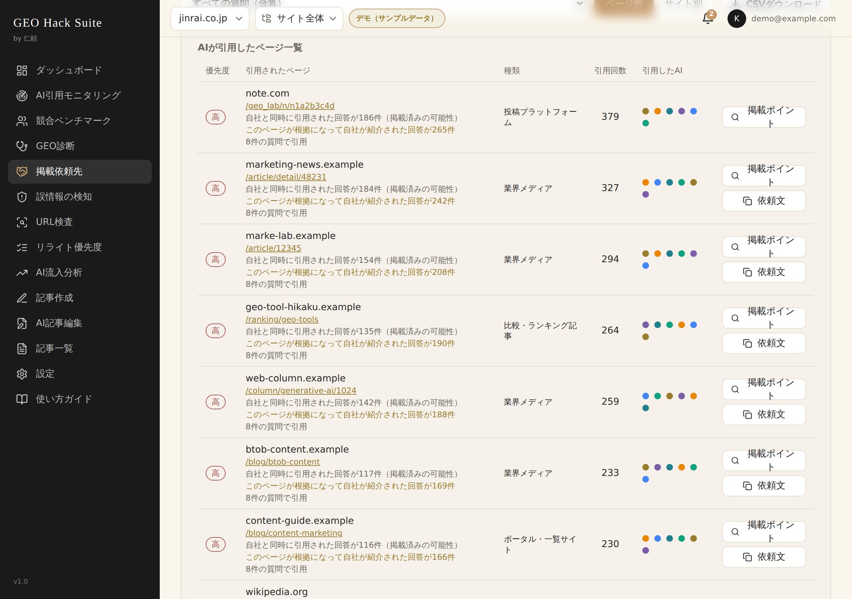The image size is (852, 599).
Task: Go to 競合ベンチマーク page
Action: coord(80,121)
